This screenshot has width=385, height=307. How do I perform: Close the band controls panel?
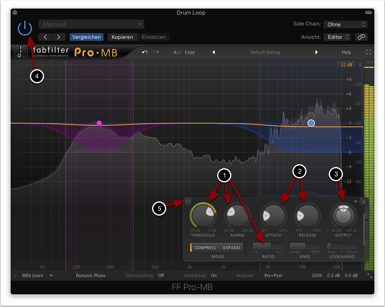tap(364, 201)
